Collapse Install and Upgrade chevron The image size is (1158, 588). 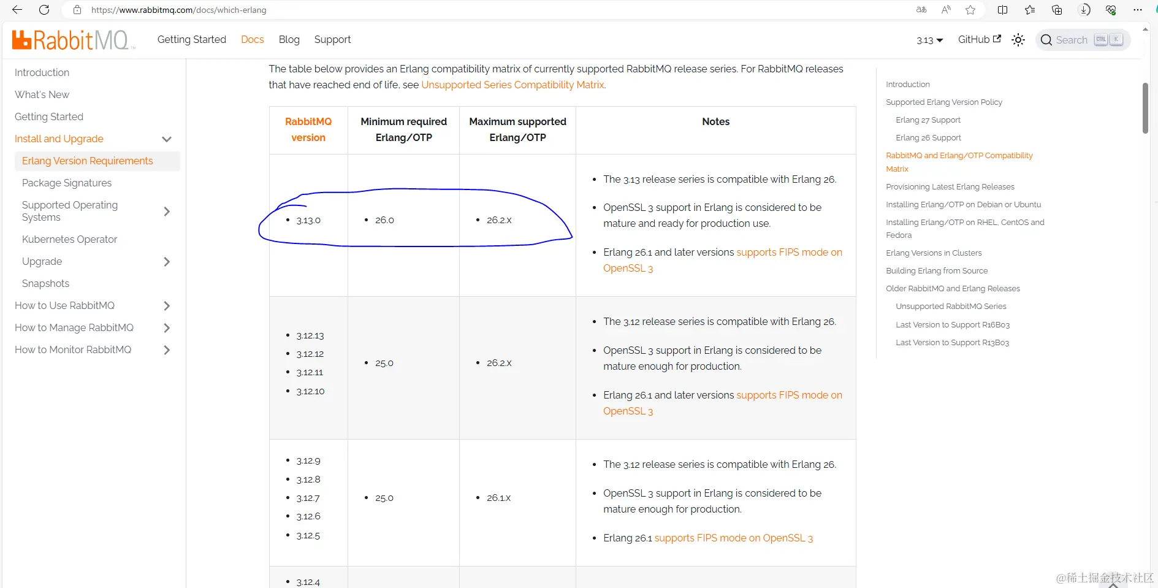pyautogui.click(x=167, y=139)
